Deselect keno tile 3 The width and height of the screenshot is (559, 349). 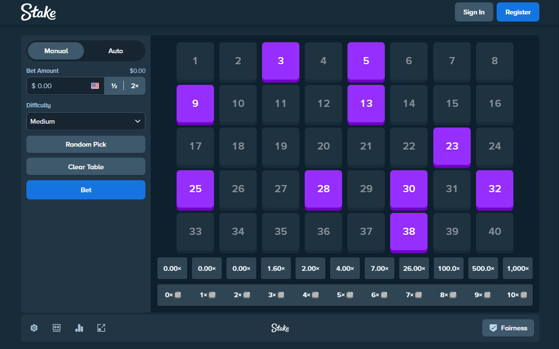click(280, 62)
